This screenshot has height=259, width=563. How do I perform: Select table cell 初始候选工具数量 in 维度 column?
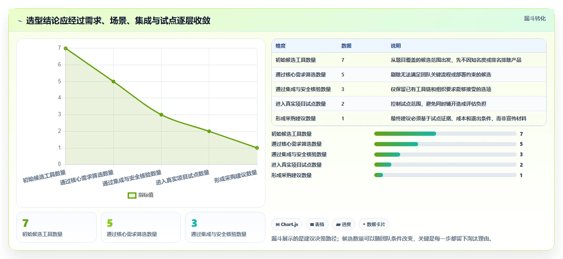pos(296,60)
